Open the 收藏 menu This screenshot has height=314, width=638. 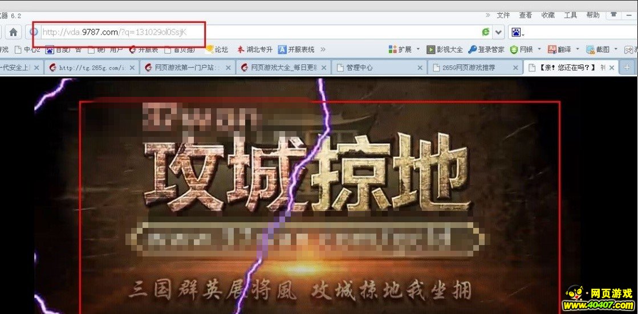pos(548,15)
